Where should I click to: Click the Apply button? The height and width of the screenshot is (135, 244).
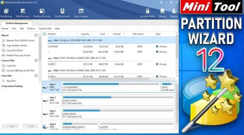10,126
